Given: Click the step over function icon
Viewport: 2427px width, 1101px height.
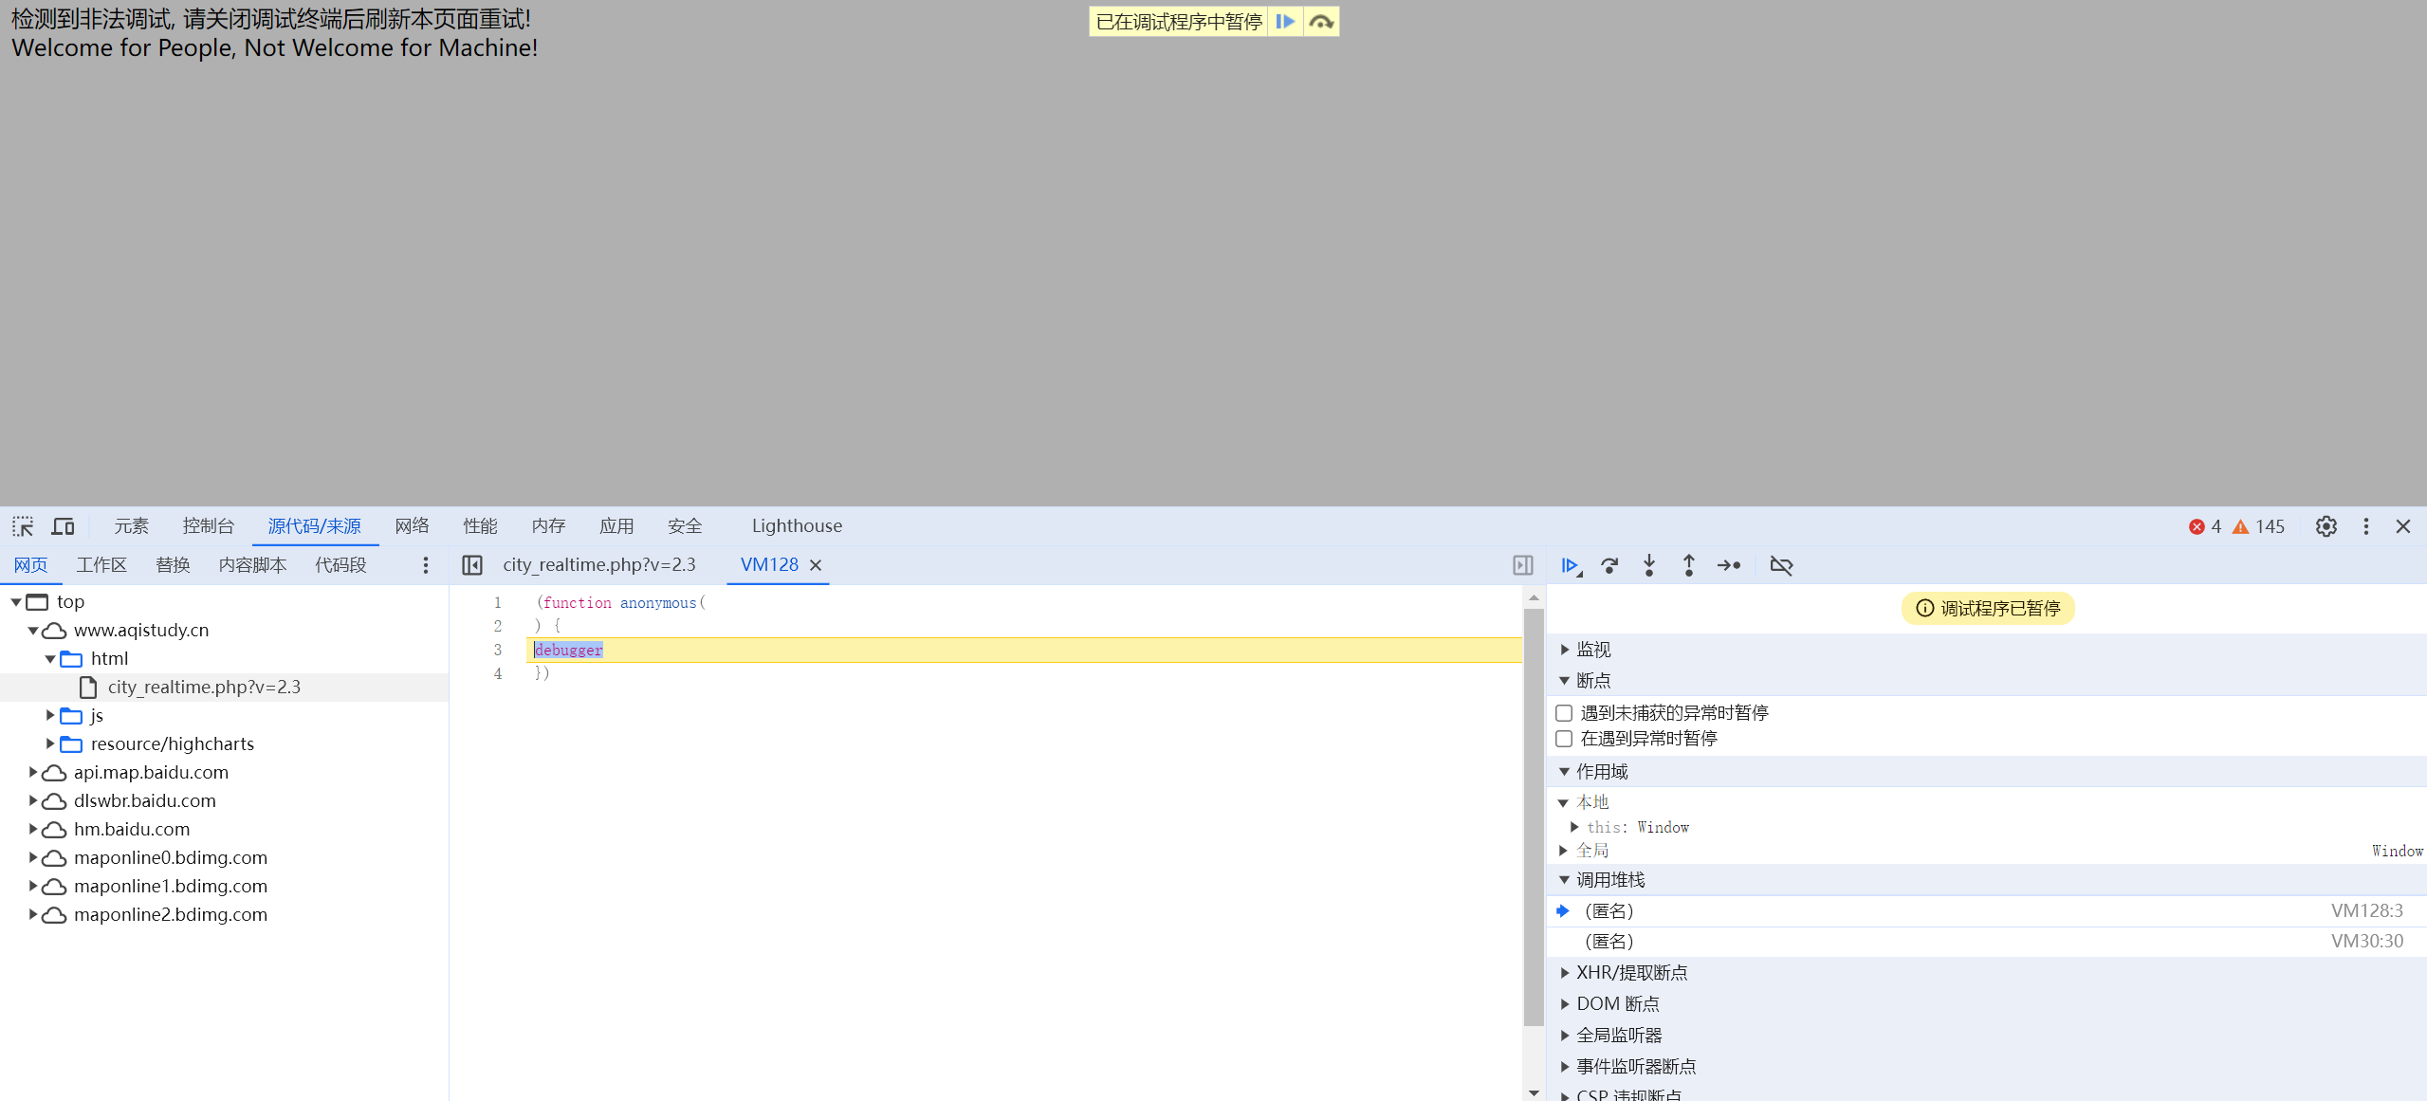Looking at the screenshot, I should 1609,566.
